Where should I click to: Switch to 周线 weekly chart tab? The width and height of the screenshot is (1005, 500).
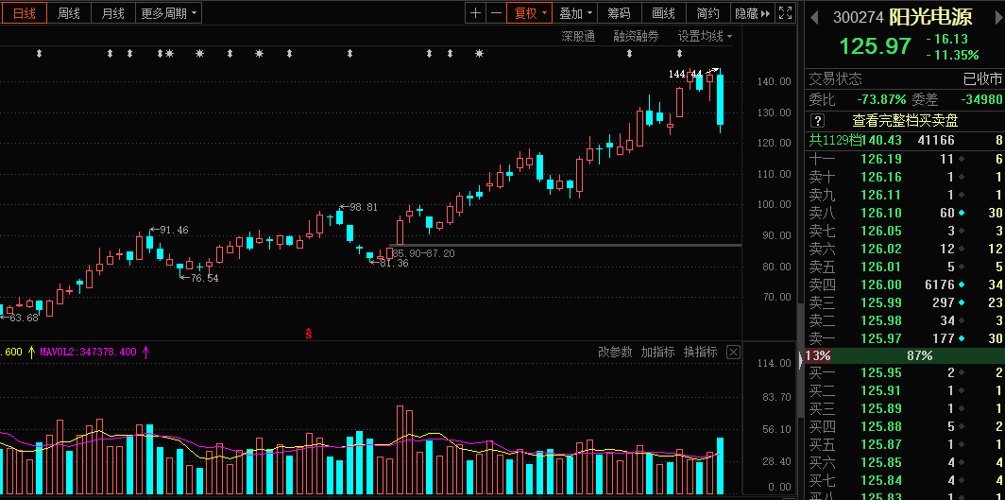69,13
